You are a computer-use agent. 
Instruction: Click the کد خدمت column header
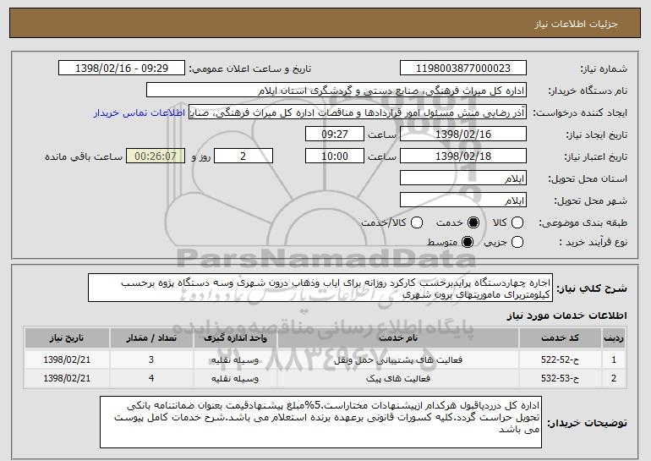(x=560, y=338)
